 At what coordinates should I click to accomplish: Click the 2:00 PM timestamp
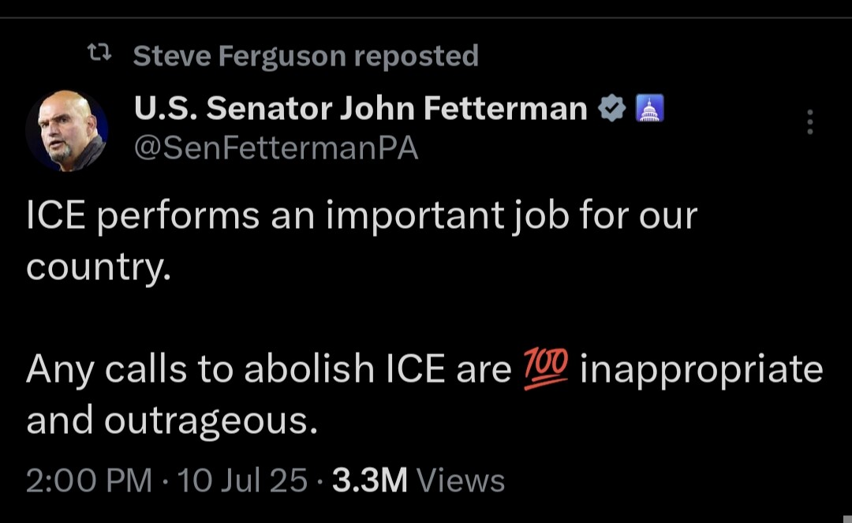(x=88, y=480)
